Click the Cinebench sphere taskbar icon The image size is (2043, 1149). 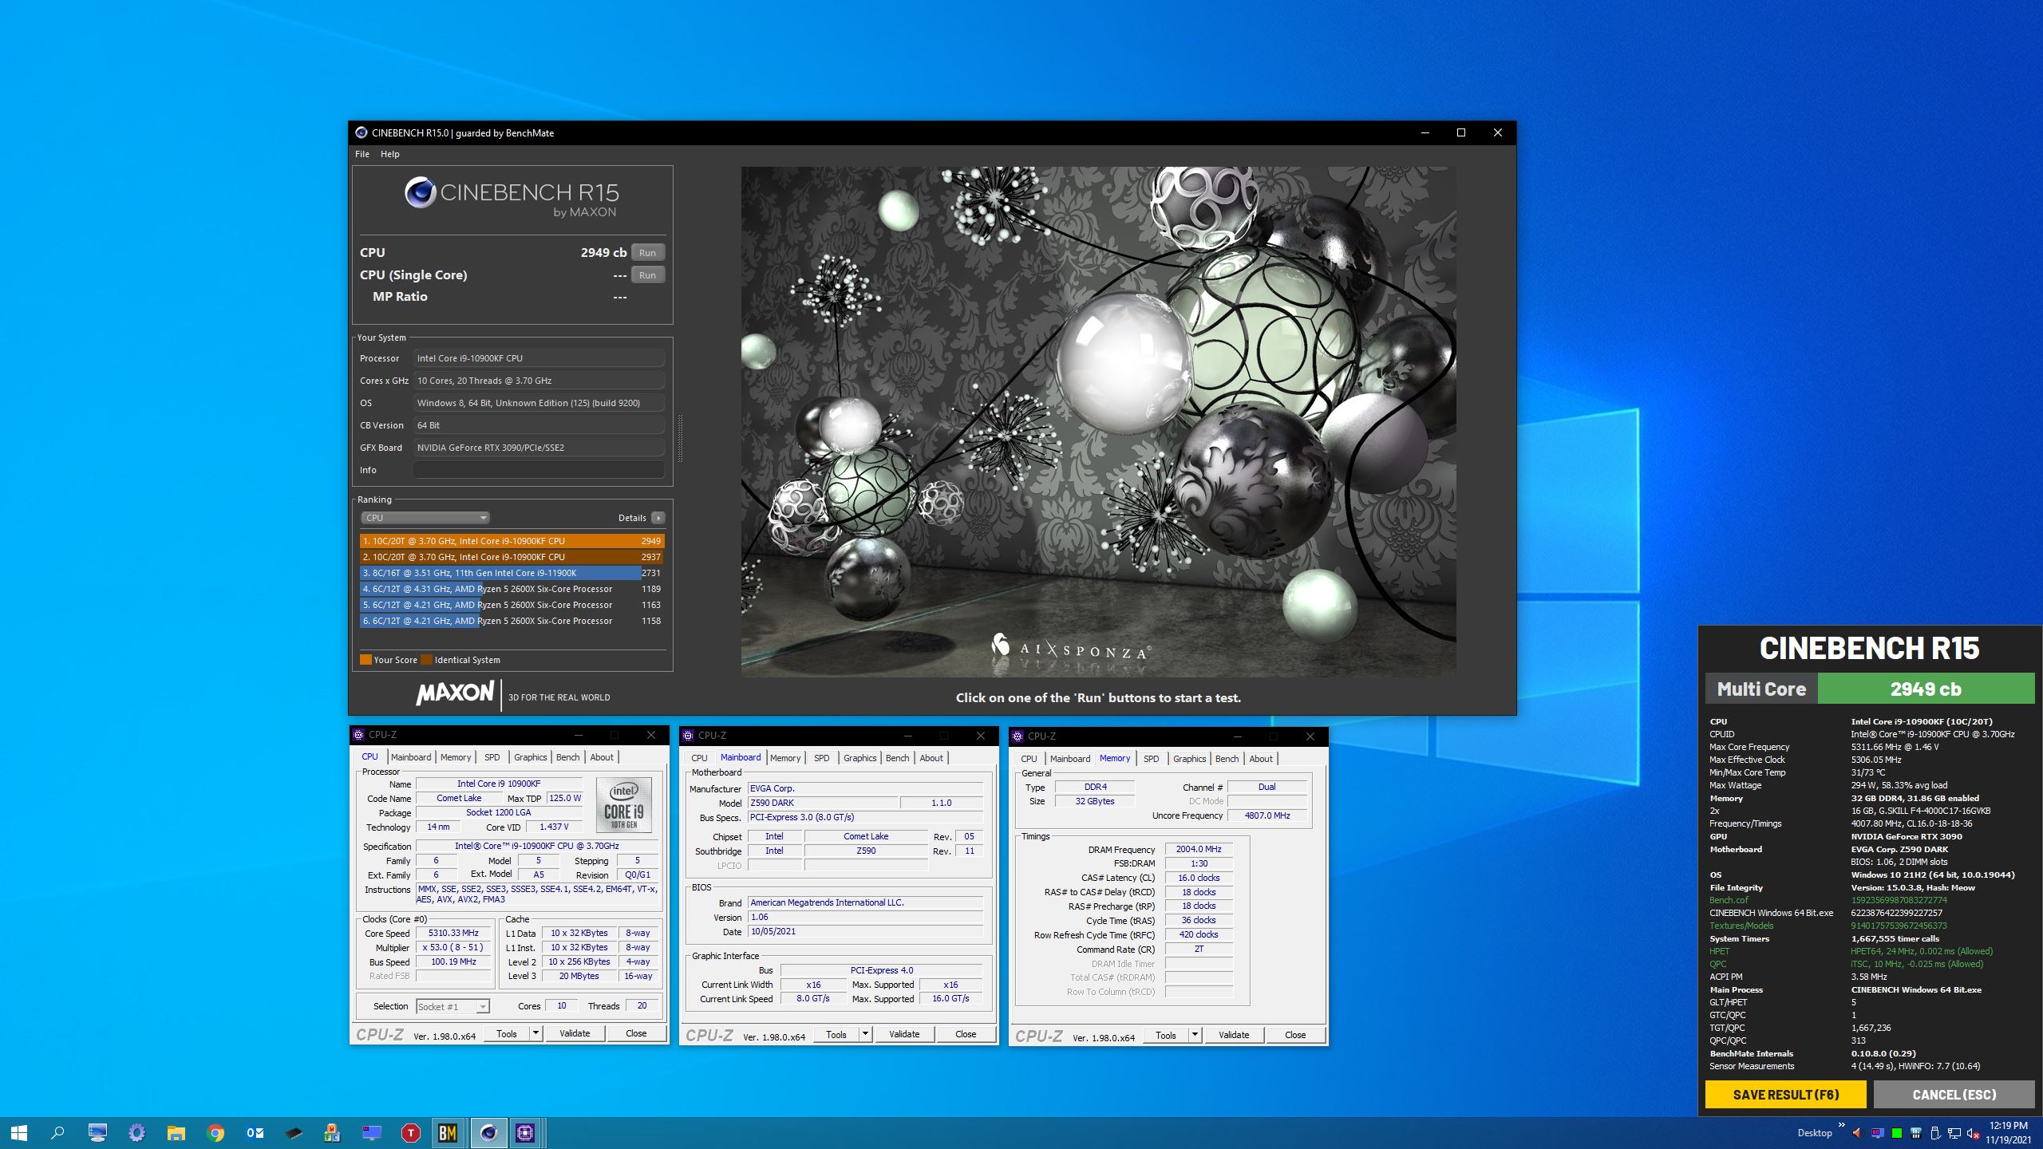click(x=488, y=1132)
